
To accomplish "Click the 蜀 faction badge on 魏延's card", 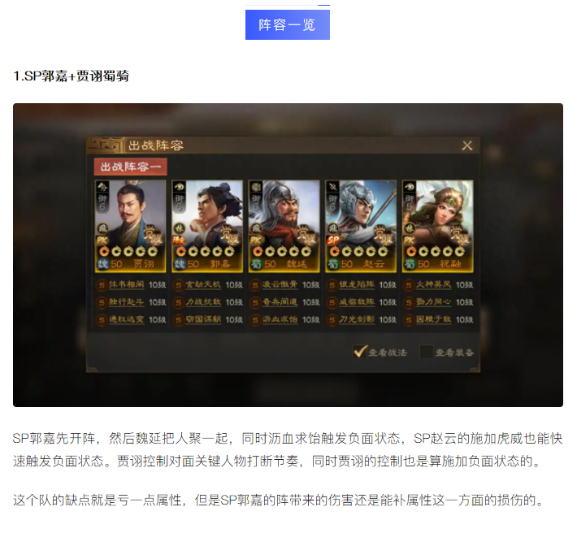I will click(x=256, y=264).
